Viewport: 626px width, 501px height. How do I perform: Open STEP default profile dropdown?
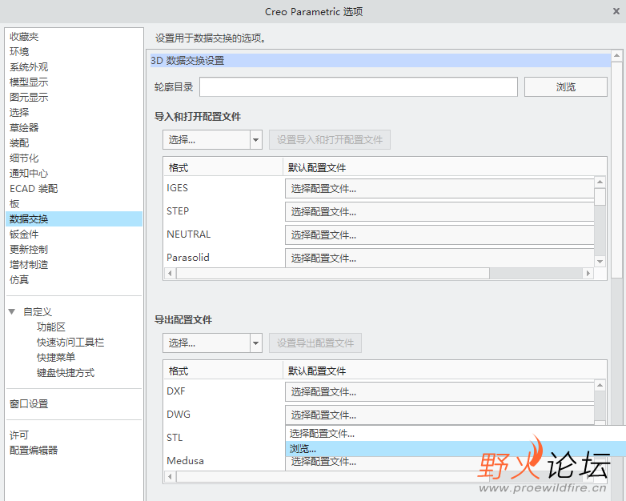[439, 211]
